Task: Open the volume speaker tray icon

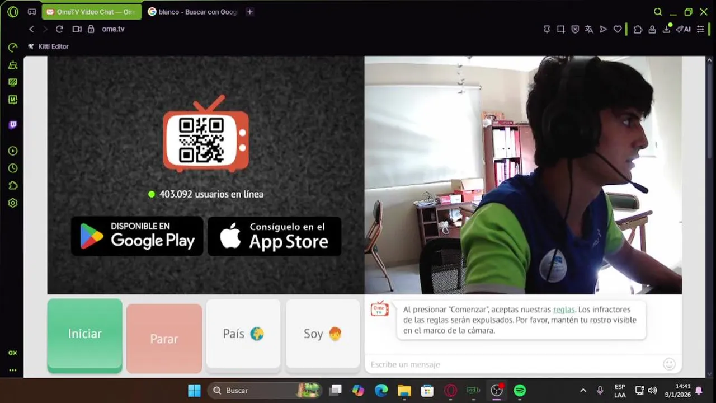Action: click(x=652, y=391)
